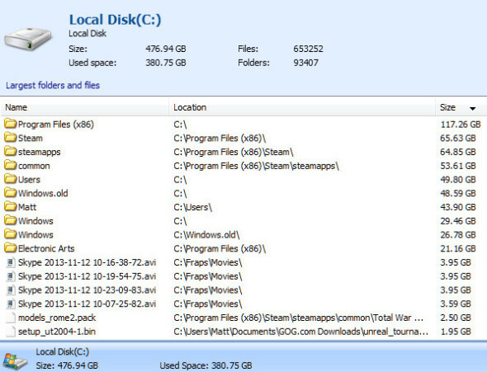Click the 64.85 GB size value

coord(458,152)
